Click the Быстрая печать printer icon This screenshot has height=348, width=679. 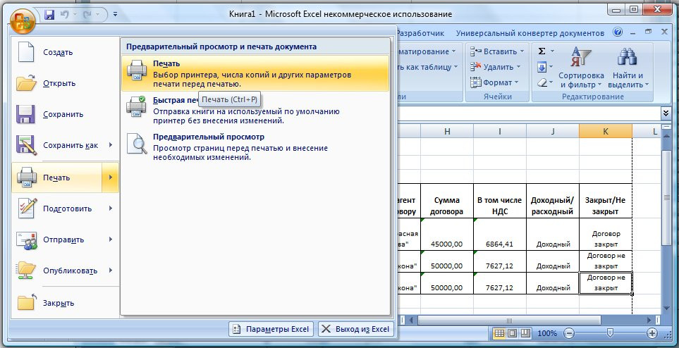[x=137, y=106]
